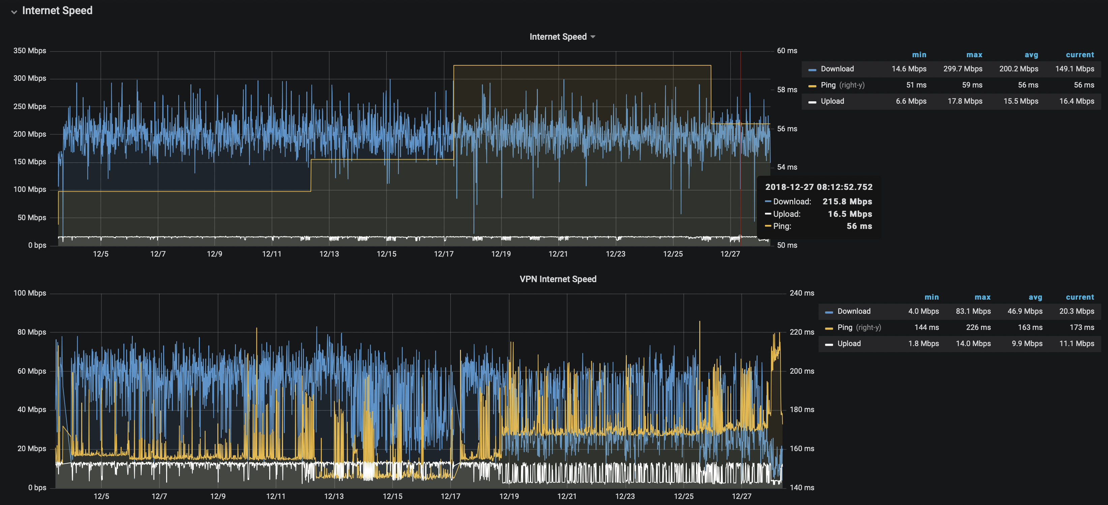Open the Internet Speed panel title dropdown caret
Image resolution: width=1108 pixels, height=505 pixels.
[593, 37]
